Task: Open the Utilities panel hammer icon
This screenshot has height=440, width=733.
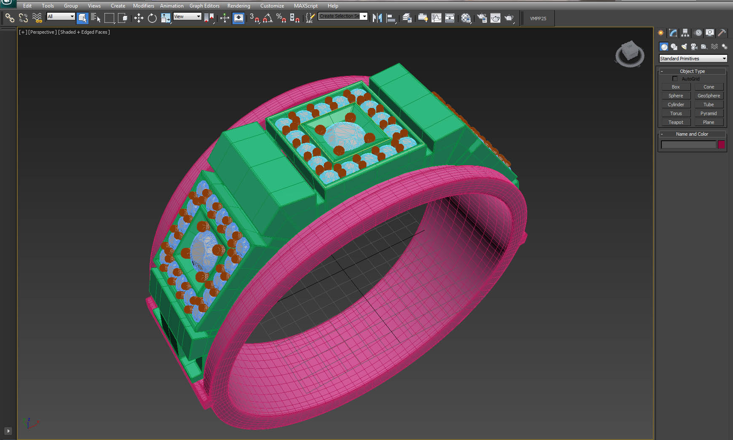Action: tap(722, 33)
